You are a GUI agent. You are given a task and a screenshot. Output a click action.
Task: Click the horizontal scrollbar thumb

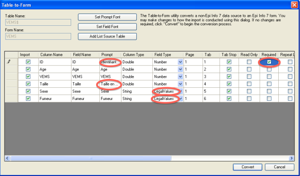click(x=91, y=158)
